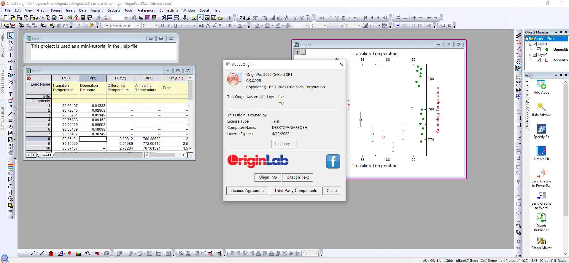
Task: Open the Graph menu
Action: coord(42,10)
